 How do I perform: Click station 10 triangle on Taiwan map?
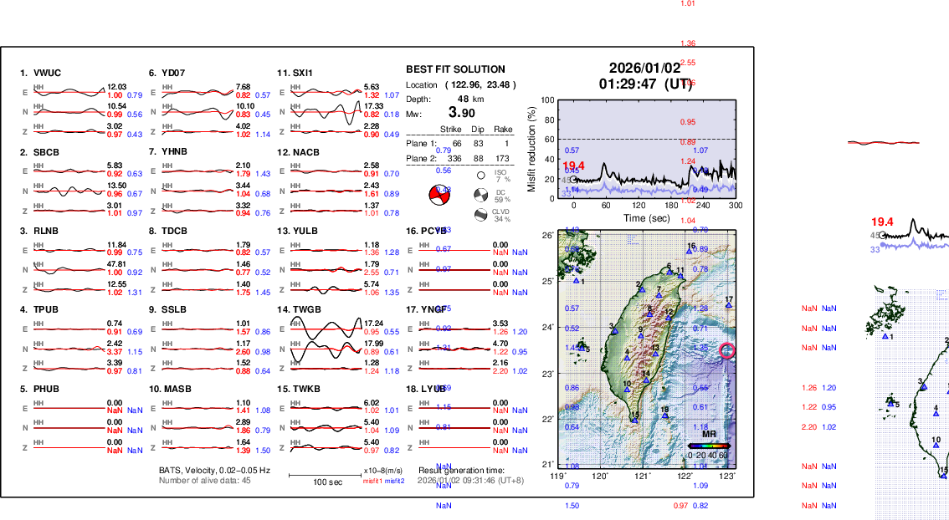coord(628,390)
